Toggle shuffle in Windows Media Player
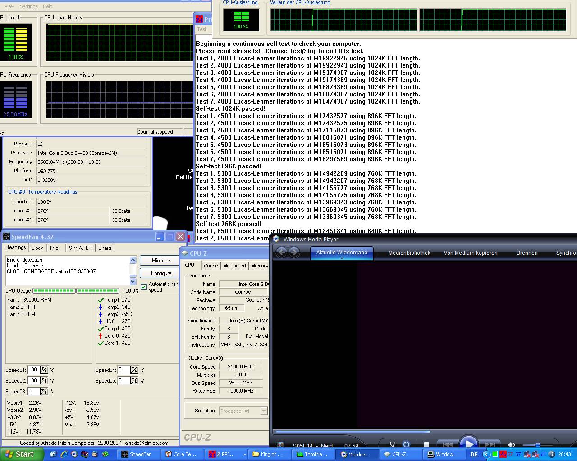Screen dimensions: 577x461 point(392,444)
